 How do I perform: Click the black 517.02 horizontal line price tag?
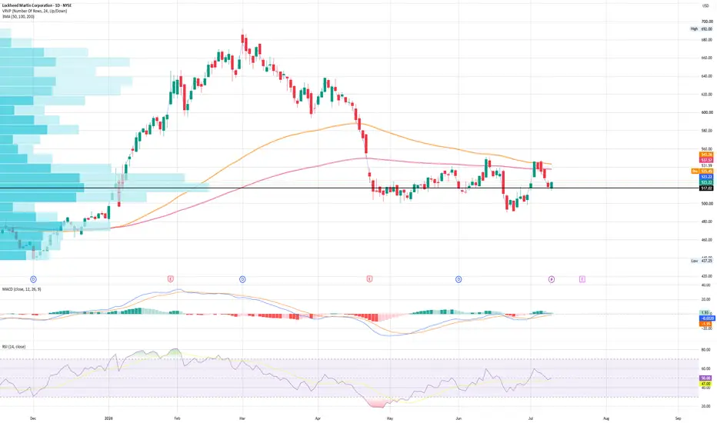click(x=706, y=188)
